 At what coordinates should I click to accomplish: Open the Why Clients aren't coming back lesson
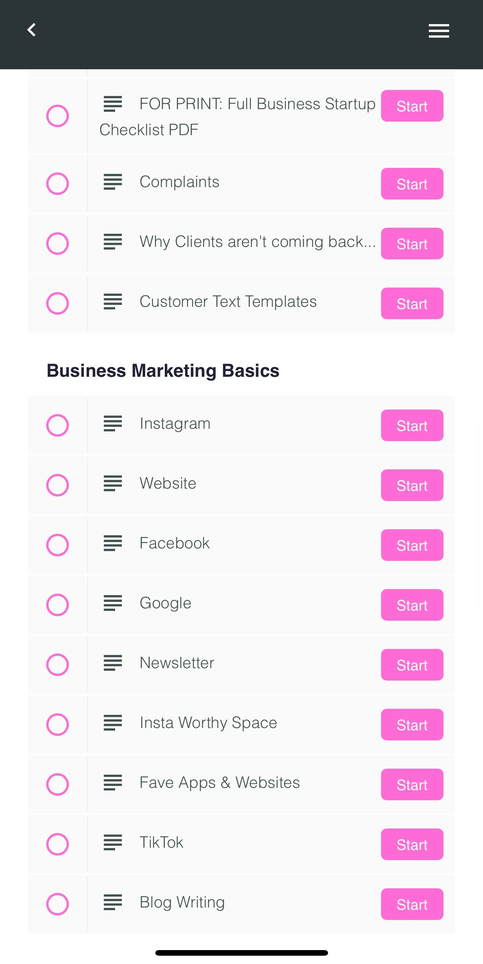coord(257,242)
